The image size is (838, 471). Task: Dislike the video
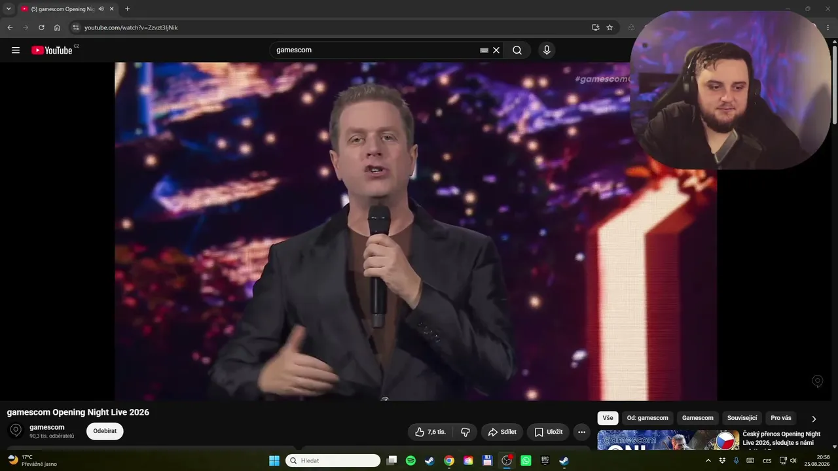tap(465, 432)
